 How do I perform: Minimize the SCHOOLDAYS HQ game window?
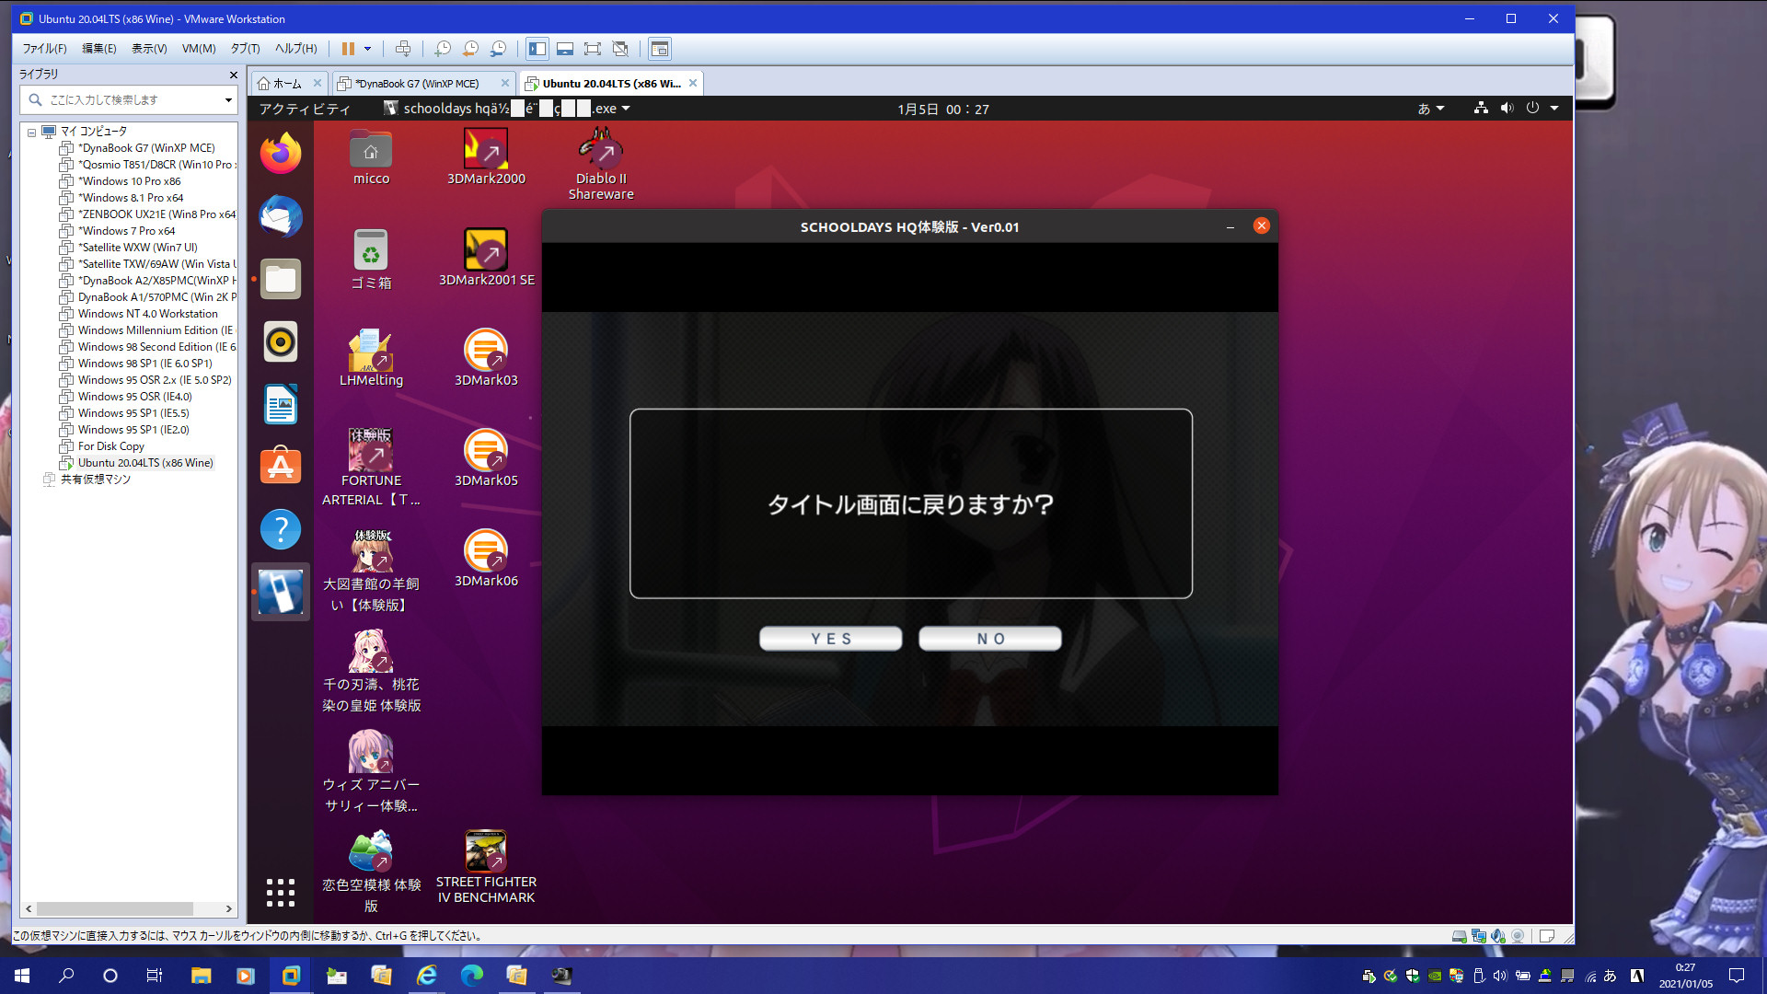point(1230,226)
